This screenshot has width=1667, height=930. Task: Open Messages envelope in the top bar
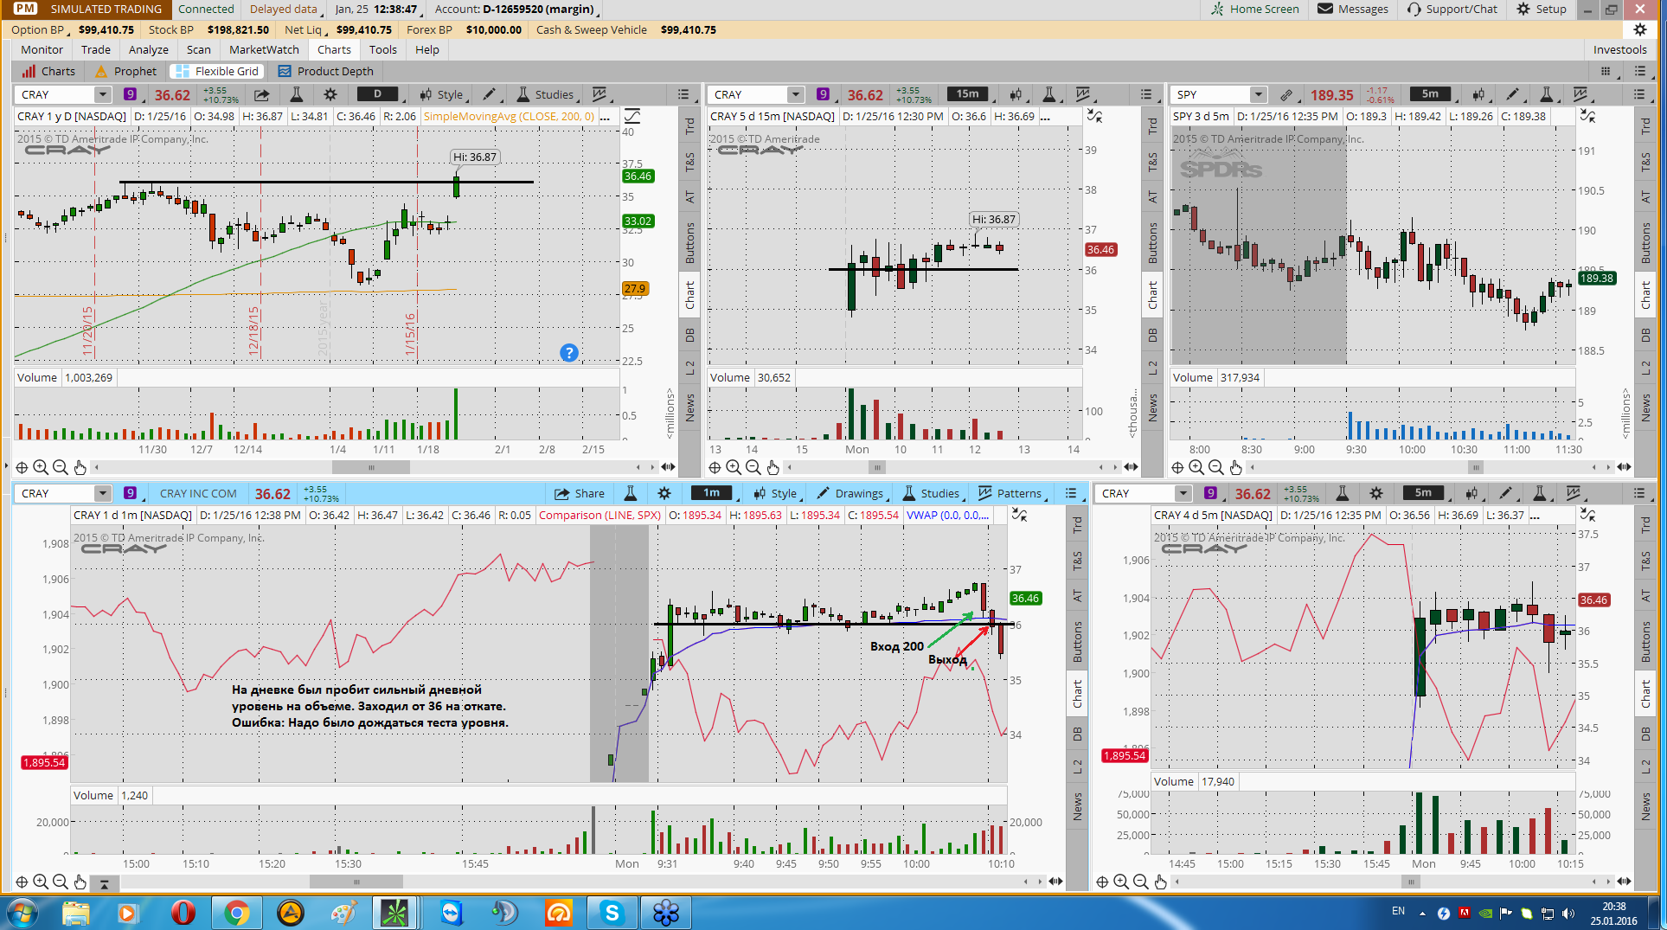pyautogui.click(x=1353, y=9)
